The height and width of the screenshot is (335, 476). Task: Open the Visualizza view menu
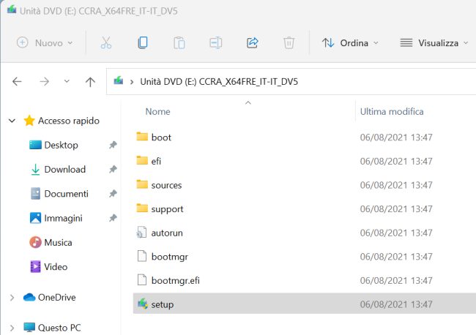point(434,42)
